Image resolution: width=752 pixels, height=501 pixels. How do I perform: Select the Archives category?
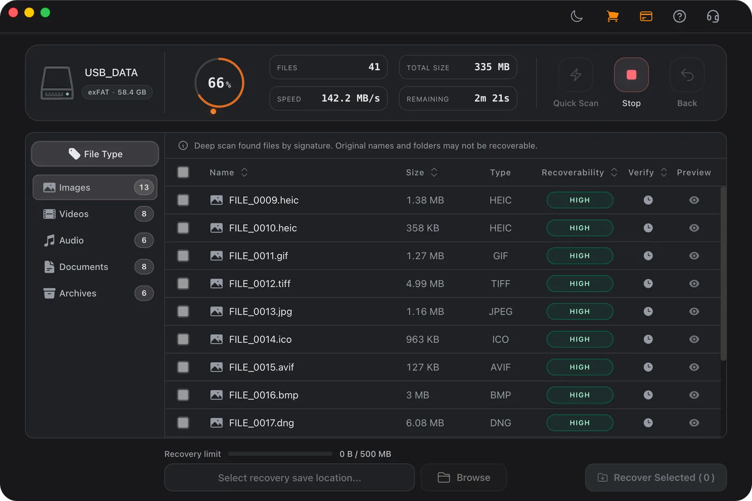coord(95,293)
